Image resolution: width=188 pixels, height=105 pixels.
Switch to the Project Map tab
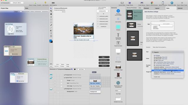pyautogui.click(x=12, y=8)
